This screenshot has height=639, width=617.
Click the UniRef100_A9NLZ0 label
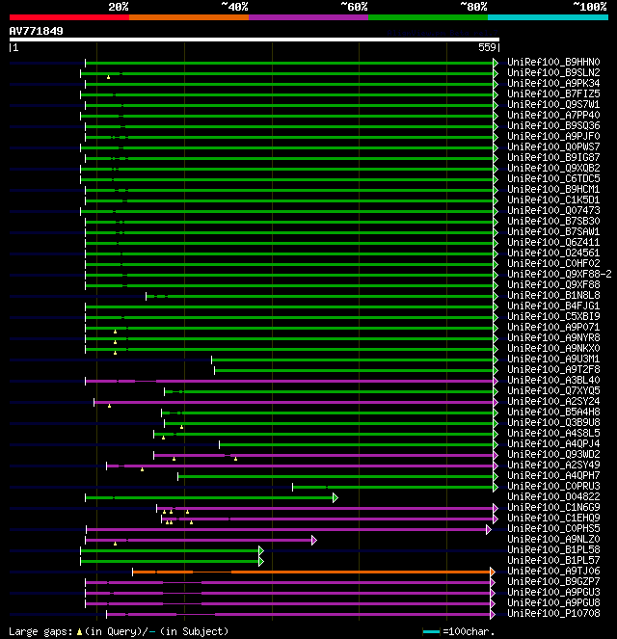coord(553,539)
